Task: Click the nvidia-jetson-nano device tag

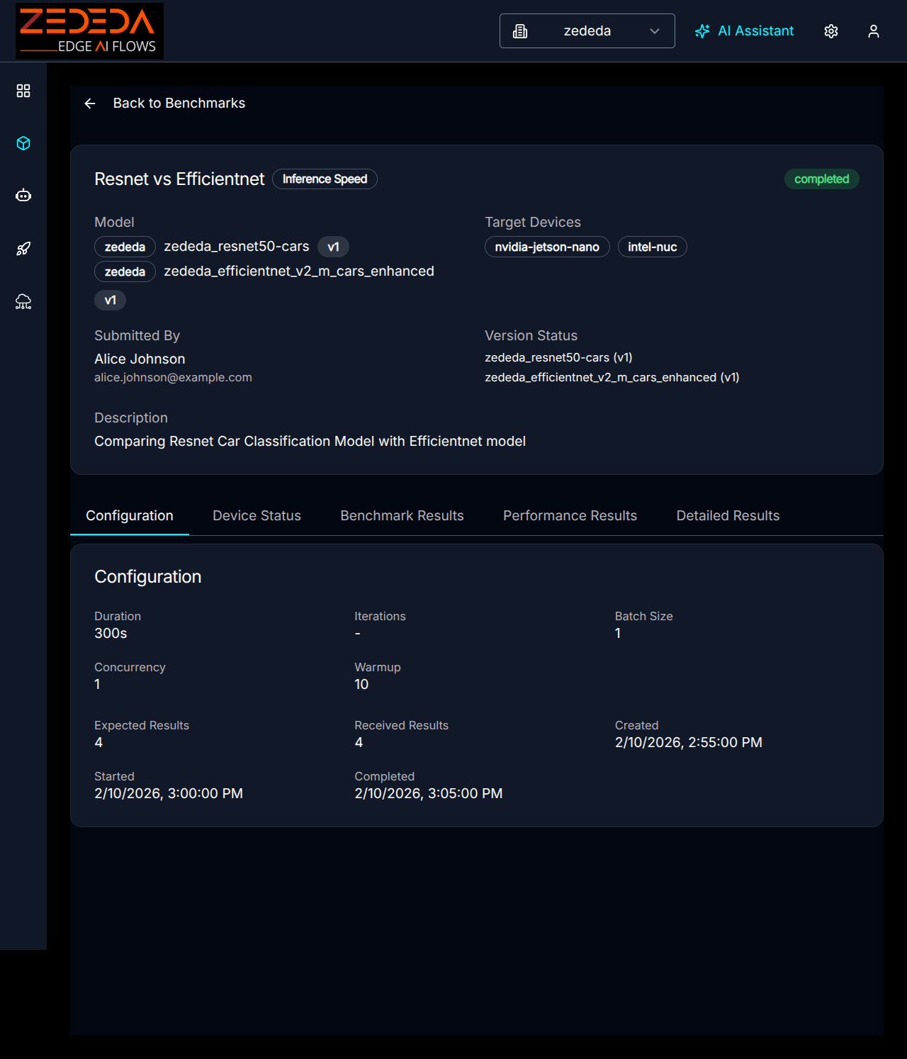Action: [x=547, y=247]
